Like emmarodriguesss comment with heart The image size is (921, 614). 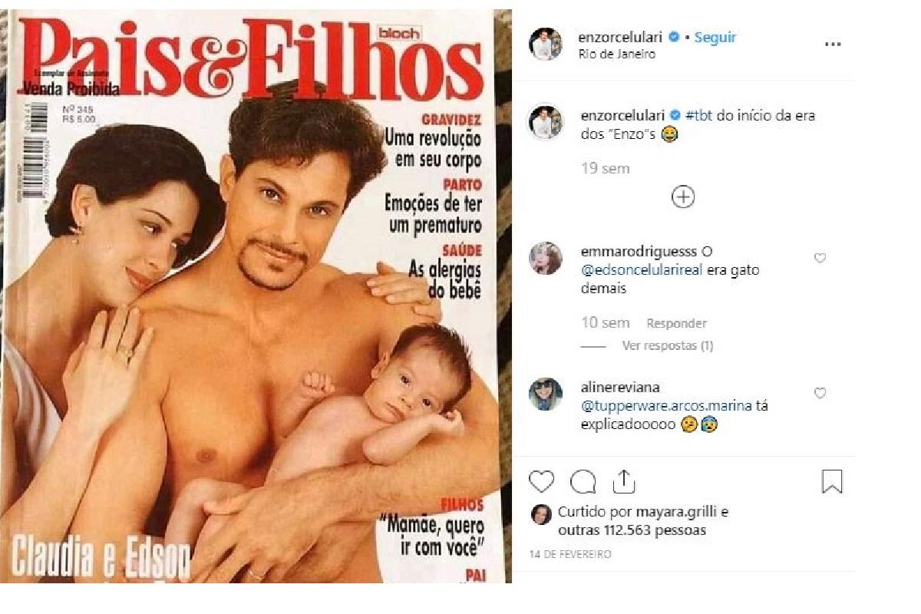(x=820, y=259)
